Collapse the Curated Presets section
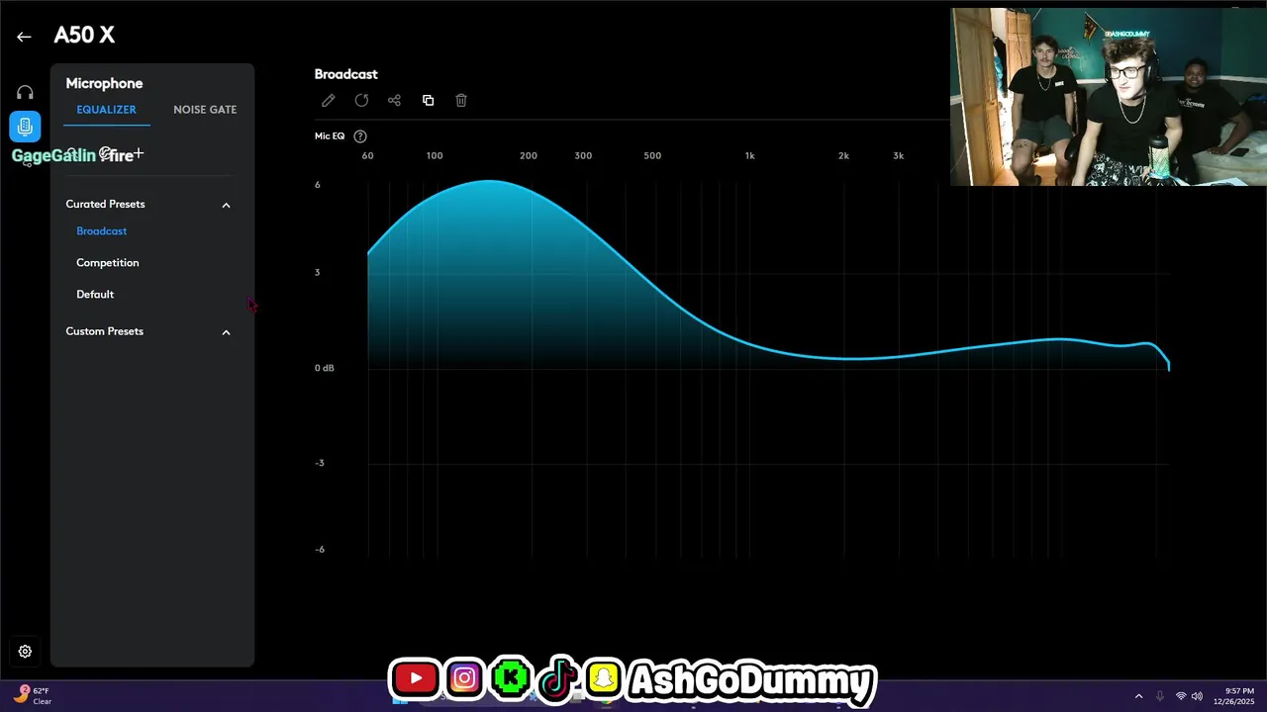The image size is (1267, 712). [226, 206]
